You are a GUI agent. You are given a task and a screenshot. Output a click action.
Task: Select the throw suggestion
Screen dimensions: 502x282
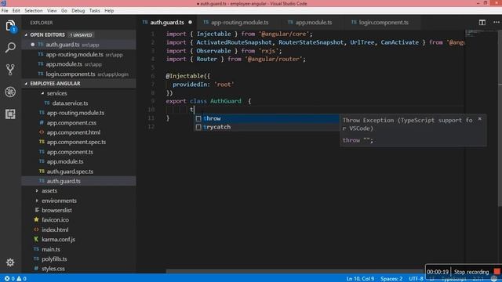tap(267, 118)
